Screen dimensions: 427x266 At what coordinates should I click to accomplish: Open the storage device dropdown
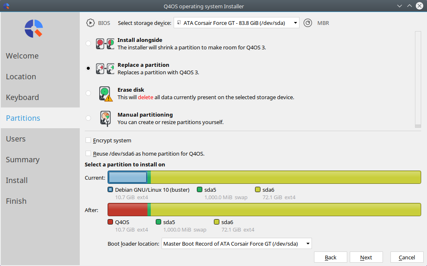pos(236,23)
